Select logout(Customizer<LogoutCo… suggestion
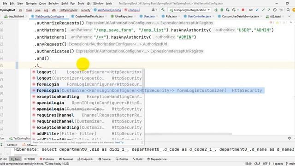The height and width of the screenshot is (166, 295). coord(87,78)
